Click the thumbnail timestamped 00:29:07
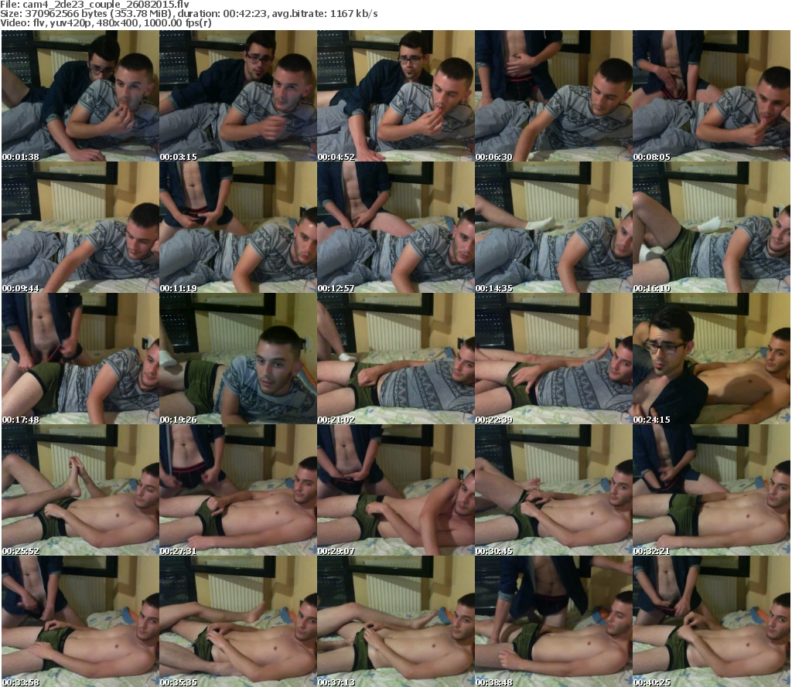This screenshot has height=687, width=792. tap(395, 490)
